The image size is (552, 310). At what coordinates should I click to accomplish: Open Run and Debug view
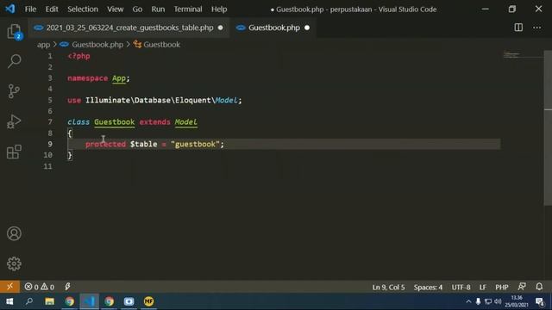[14, 121]
